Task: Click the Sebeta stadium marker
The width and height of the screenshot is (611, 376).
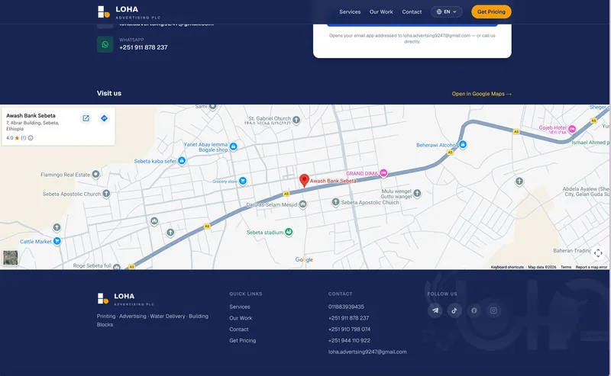Action: click(x=289, y=232)
